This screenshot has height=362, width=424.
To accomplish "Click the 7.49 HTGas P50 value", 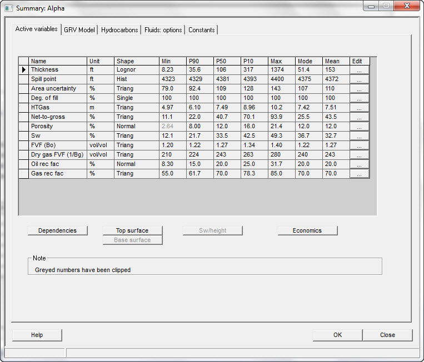I will [x=227, y=108].
